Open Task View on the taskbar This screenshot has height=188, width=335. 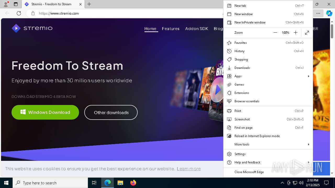(x=94, y=183)
